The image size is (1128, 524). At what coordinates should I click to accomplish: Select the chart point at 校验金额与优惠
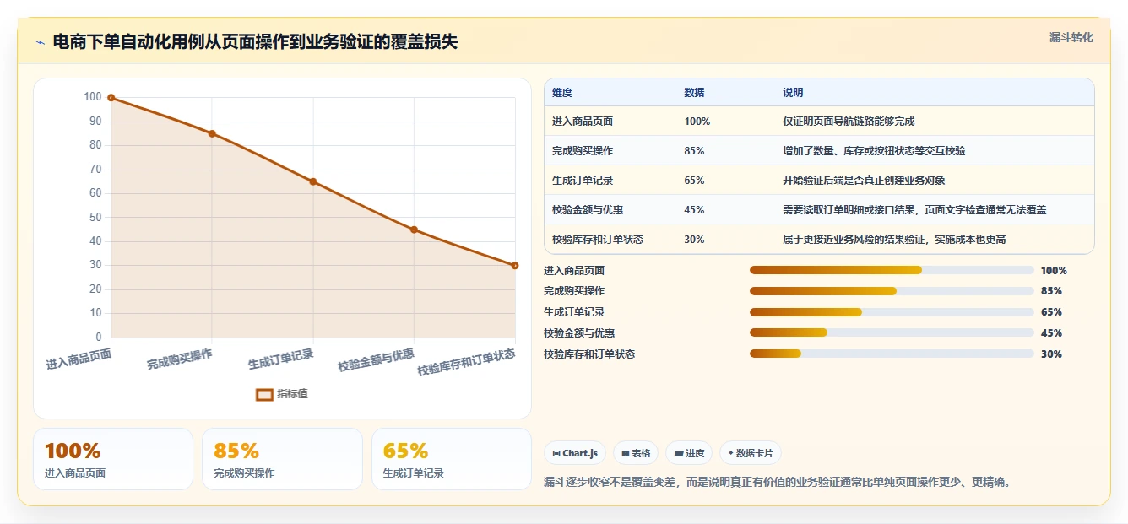(x=414, y=230)
